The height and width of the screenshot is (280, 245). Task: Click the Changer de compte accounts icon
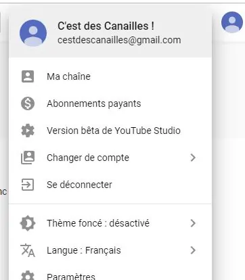28,158
